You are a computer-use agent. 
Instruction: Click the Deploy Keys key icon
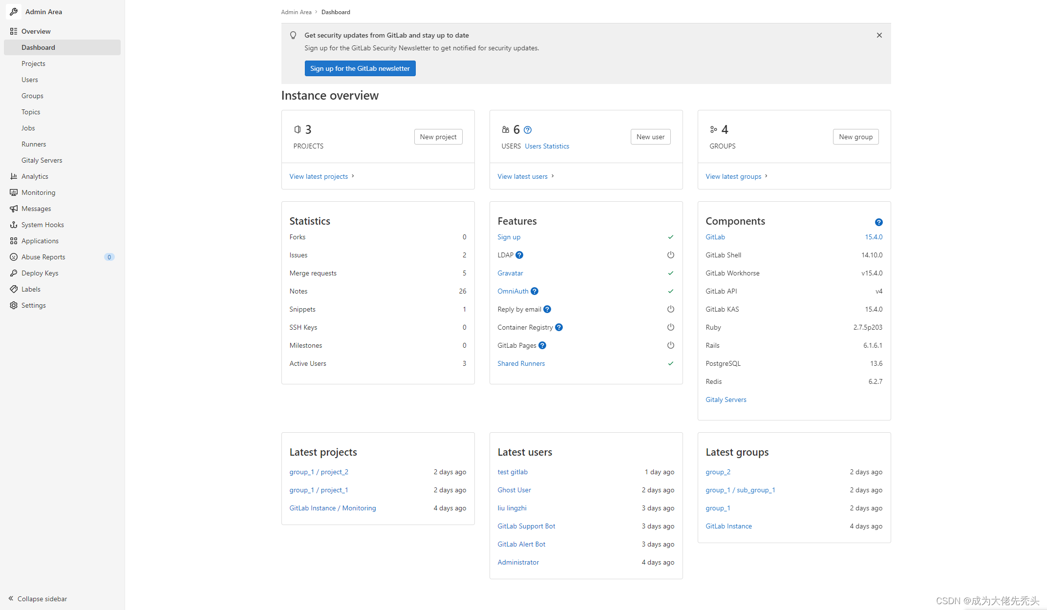tap(14, 273)
